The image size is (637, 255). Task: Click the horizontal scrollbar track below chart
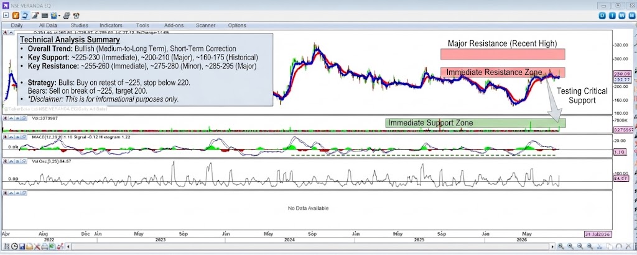click(x=310, y=246)
